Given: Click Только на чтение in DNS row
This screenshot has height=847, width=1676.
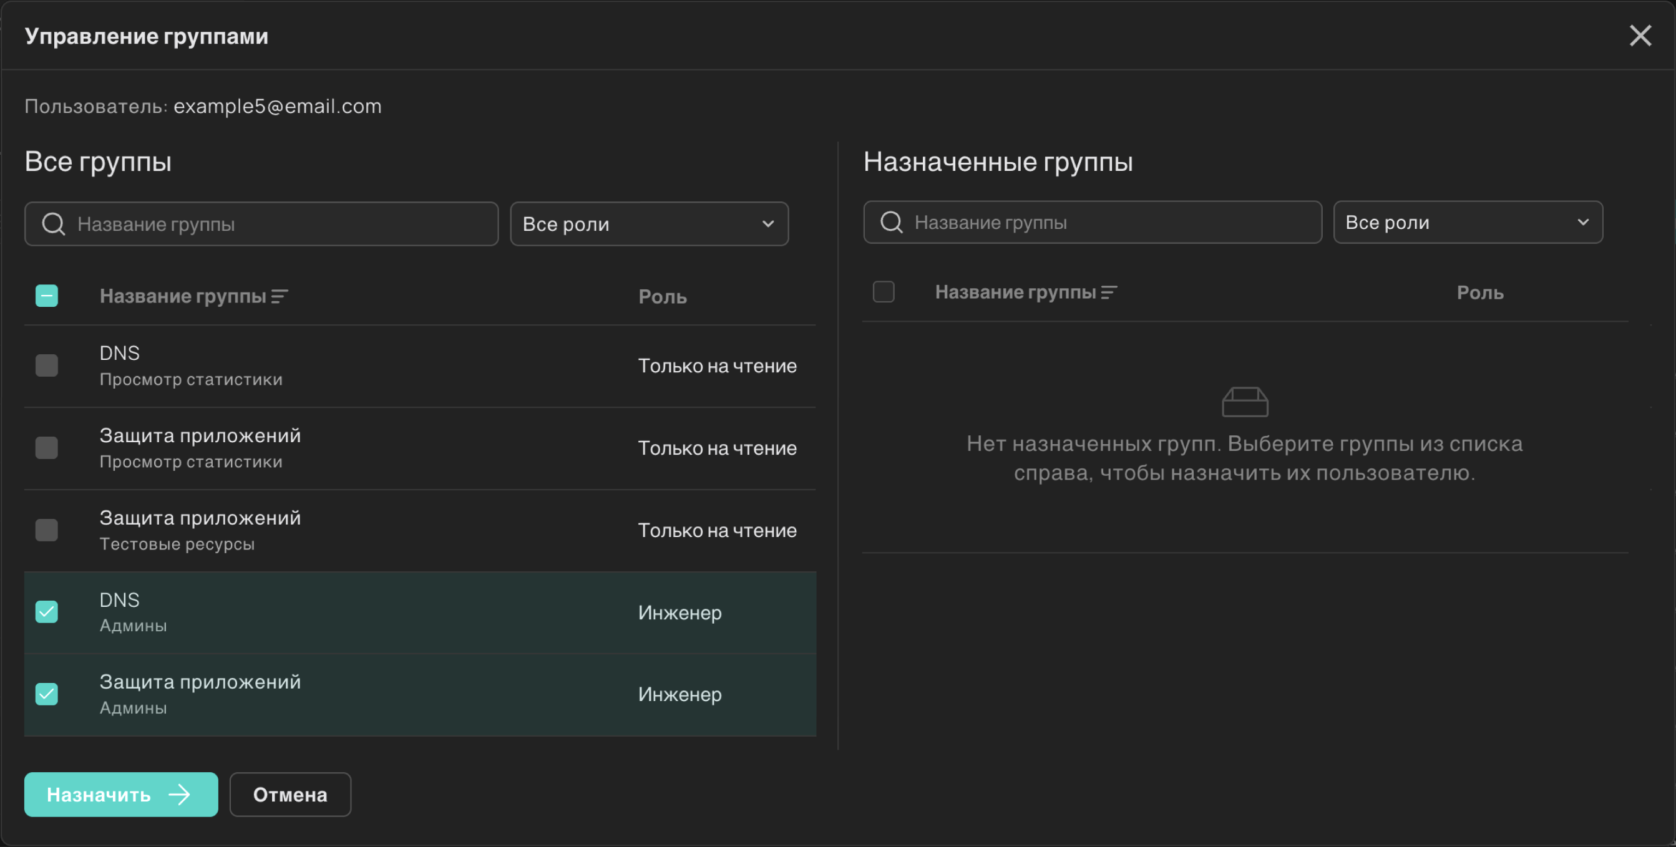Looking at the screenshot, I should tap(717, 366).
